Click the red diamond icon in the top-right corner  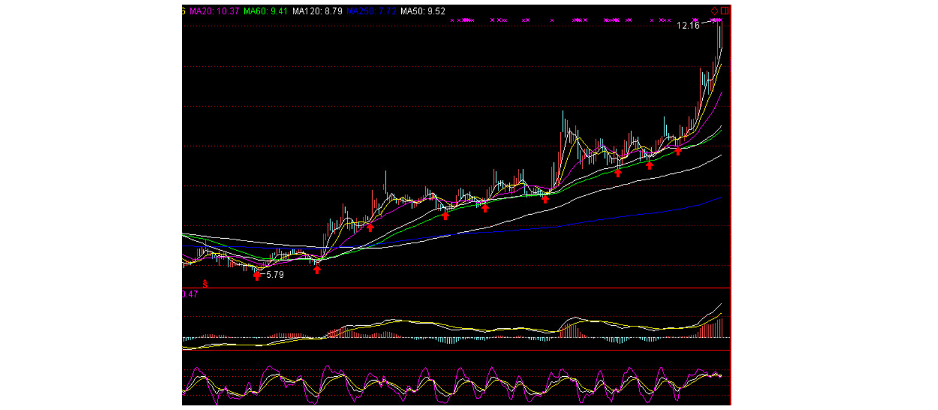pos(714,11)
